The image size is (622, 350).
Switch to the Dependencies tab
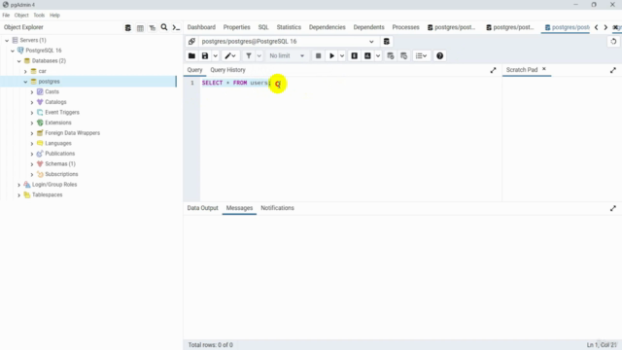(328, 27)
